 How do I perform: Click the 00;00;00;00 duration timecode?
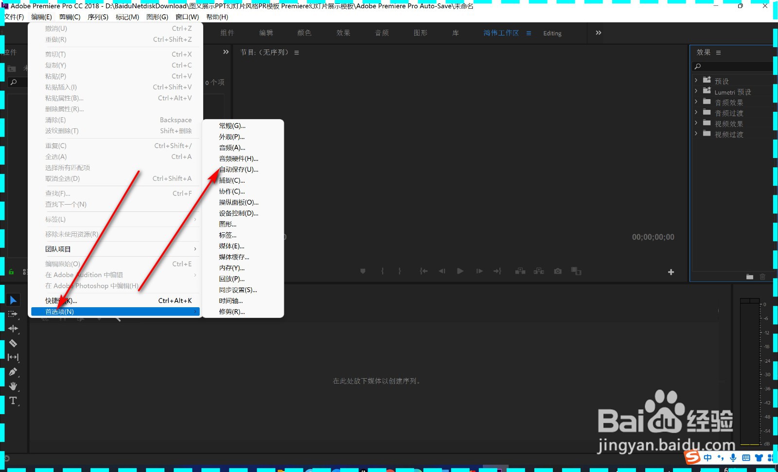653,237
